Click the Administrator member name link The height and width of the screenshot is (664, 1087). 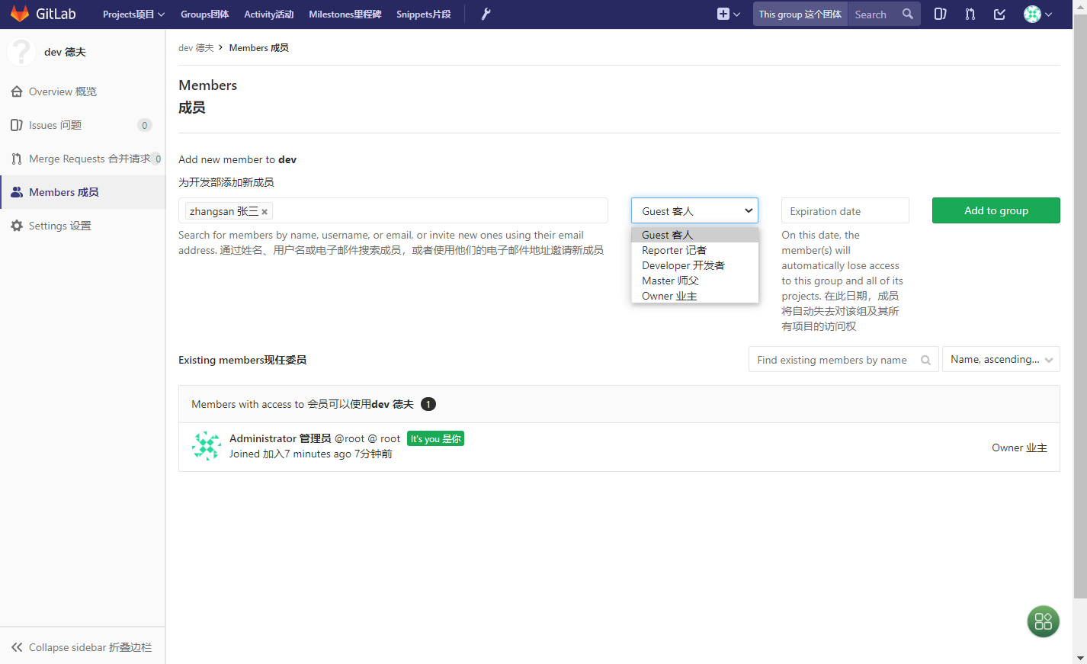tap(280, 438)
